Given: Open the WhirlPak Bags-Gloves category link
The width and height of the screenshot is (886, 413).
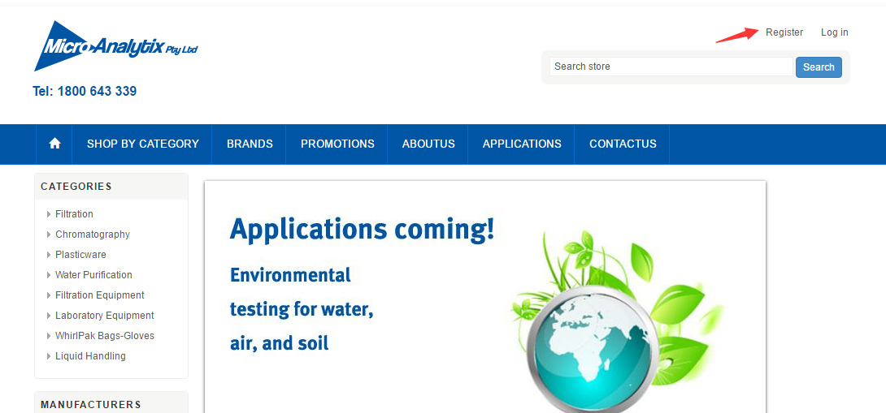Looking at the screenshot, I should 105,336.
